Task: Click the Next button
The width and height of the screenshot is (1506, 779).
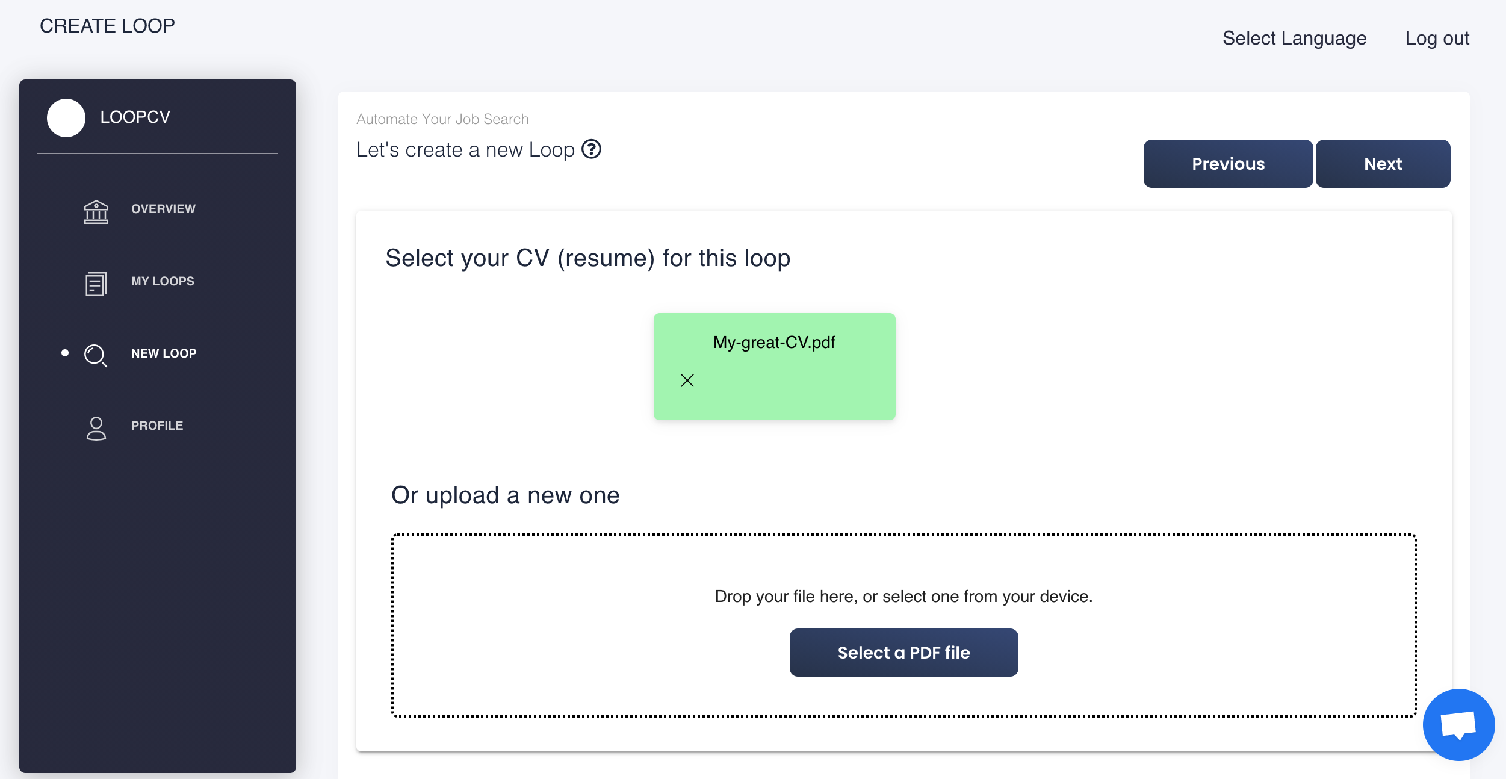Action: (x=1383, y=163)
